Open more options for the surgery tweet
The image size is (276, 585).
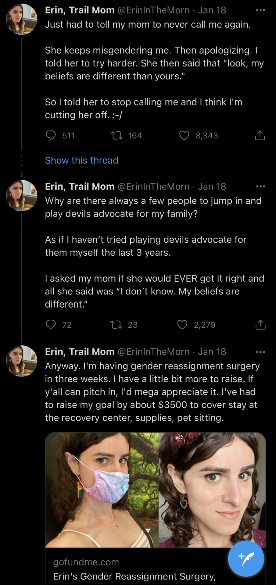pos(260,352)
